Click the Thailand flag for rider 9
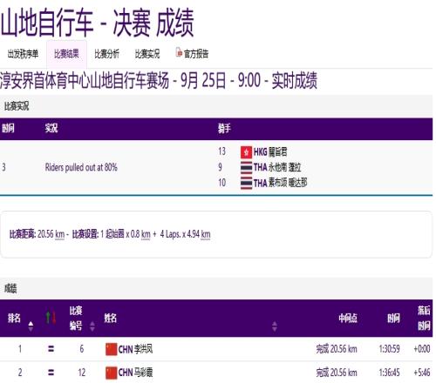This screenshot has height=383, width=436. pyautogui.click(x=246, y=168)
